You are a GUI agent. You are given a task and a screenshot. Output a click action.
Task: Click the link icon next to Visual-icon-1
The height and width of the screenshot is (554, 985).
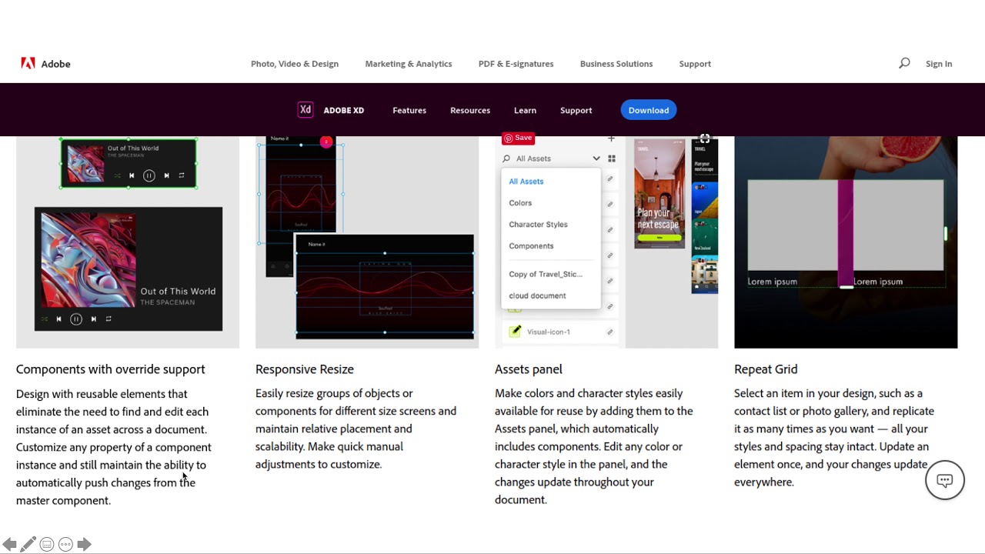[609, 332]
